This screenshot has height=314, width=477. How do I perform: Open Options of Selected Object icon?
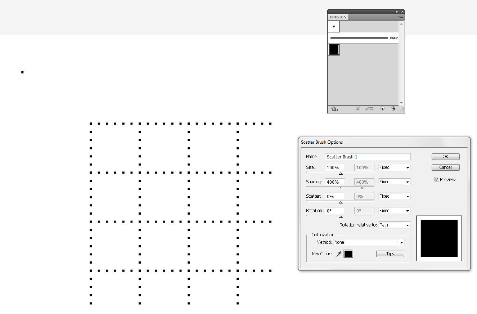point(369,109)
